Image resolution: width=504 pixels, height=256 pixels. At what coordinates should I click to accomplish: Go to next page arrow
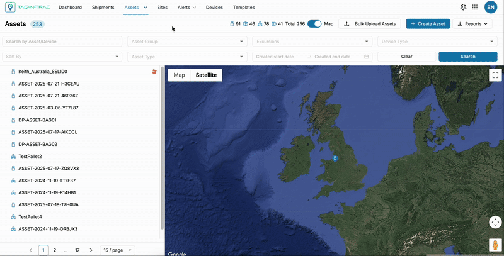[x=91, y=250]
